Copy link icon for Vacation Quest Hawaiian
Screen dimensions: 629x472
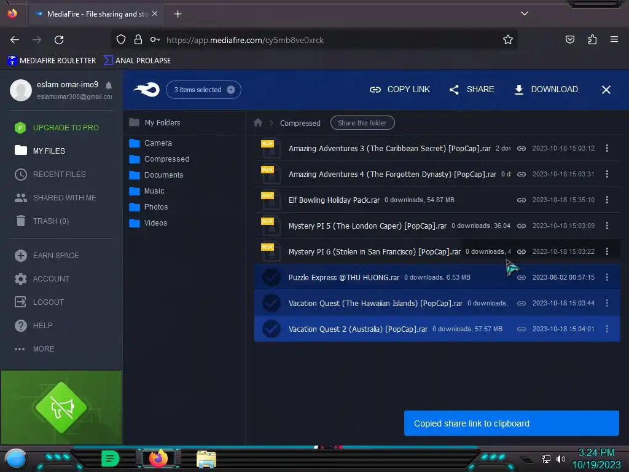tap(521, 304)
